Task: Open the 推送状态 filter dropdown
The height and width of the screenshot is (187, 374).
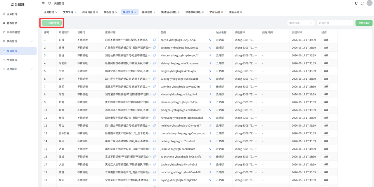Action: (301, 23)
